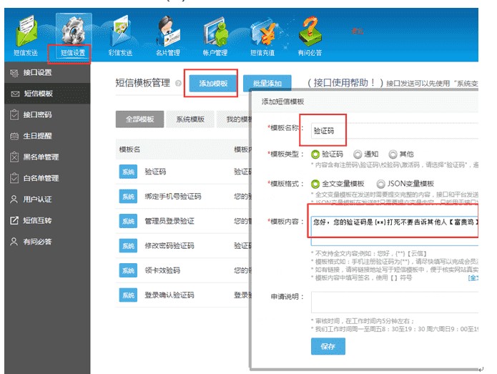Click the 生日提醒 sidebar icon
Image resolution: width=497 pixels, height=374 pixels.
pyautogui.click(x=14, y=137)
